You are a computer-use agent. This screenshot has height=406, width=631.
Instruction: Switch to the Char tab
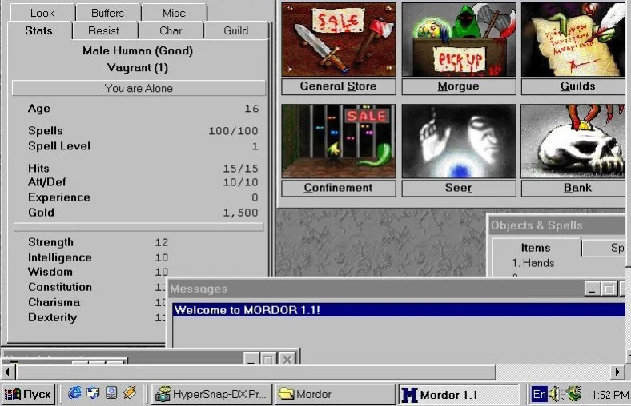coord(171,30)
